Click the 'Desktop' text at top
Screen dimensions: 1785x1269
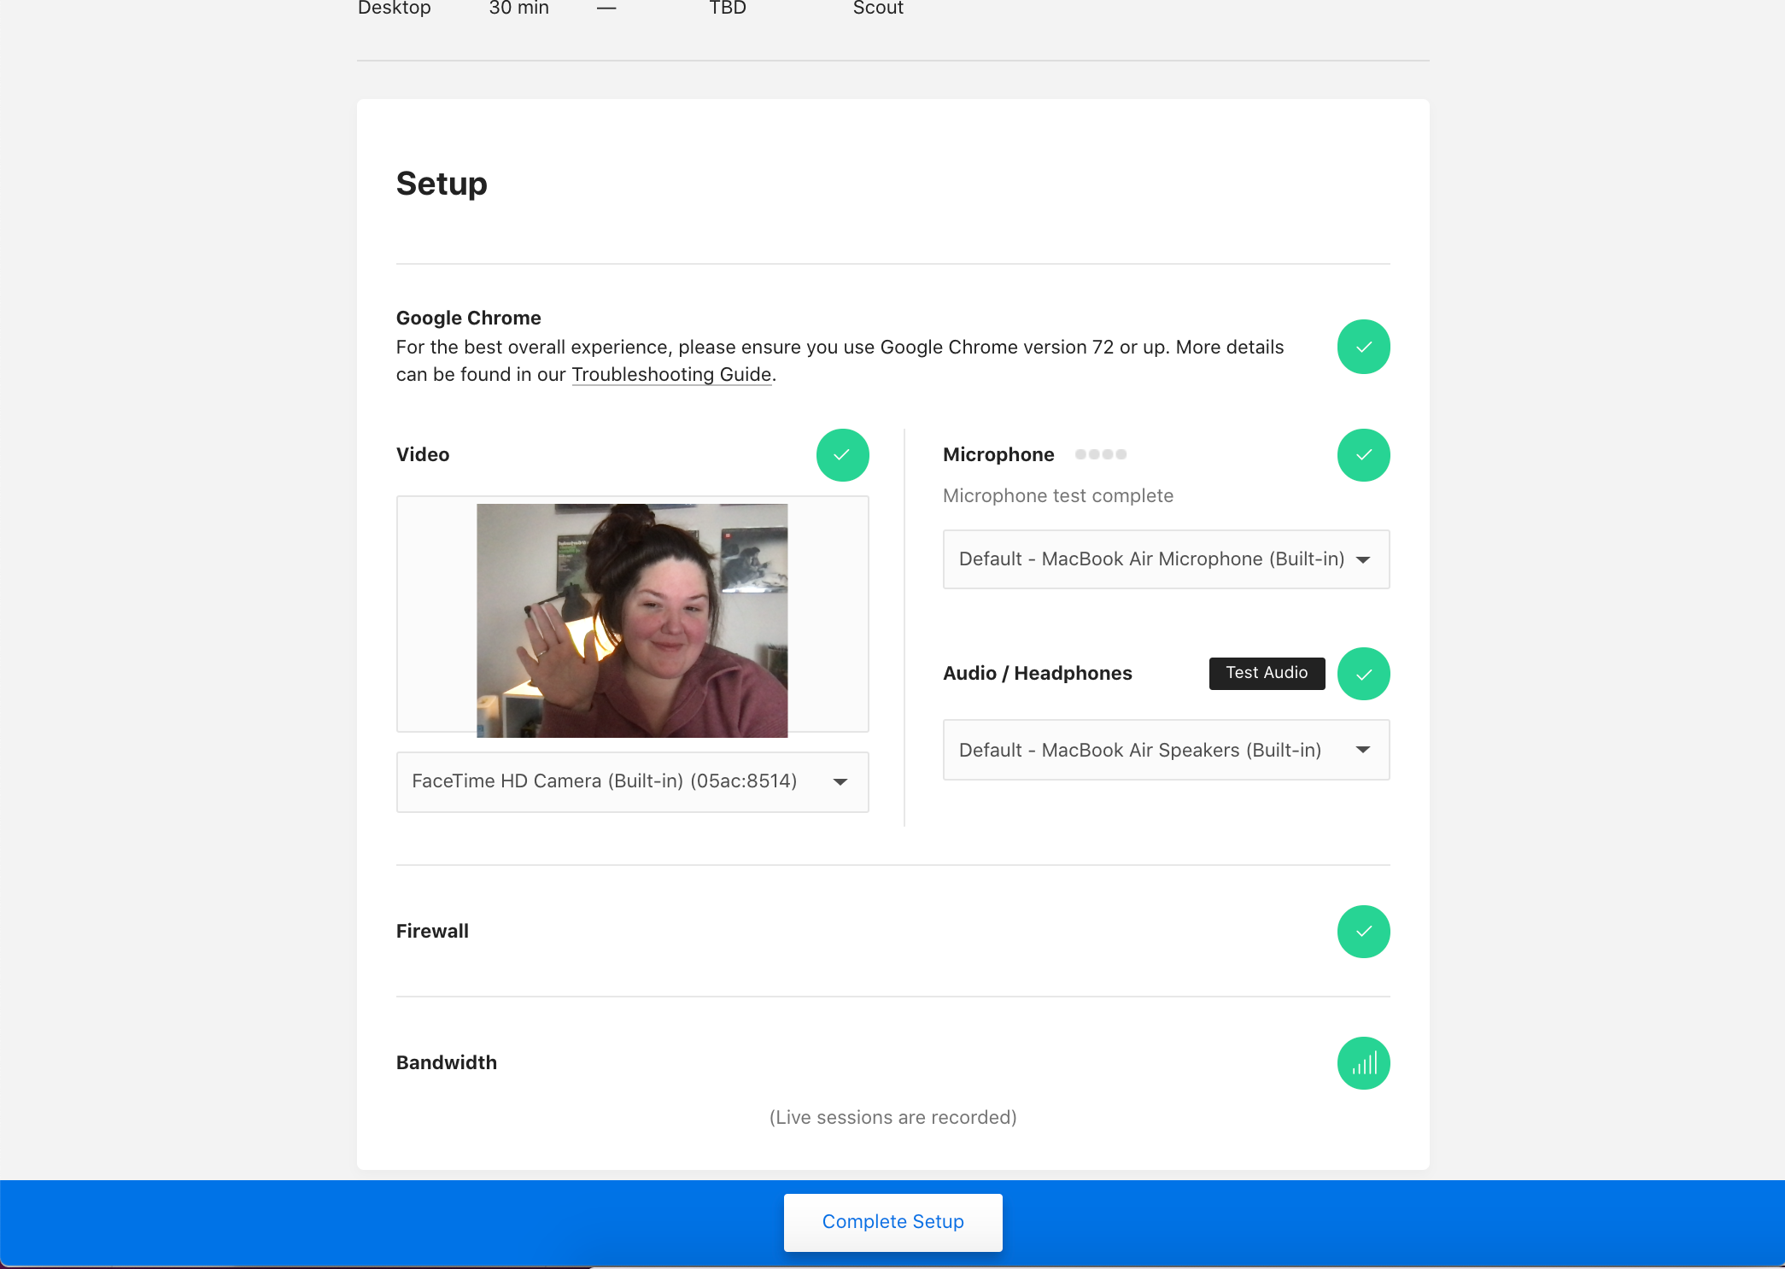click(394, 8)
